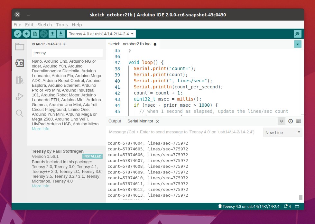Image resolution: width=315 pixels, height=224 pixels.
Task: Click the boards search field containing teensy
Action: click(67, 53)
